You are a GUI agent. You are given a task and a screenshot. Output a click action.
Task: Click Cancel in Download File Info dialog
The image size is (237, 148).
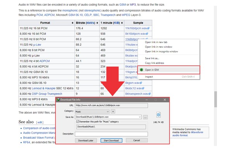tap(137, 140)
